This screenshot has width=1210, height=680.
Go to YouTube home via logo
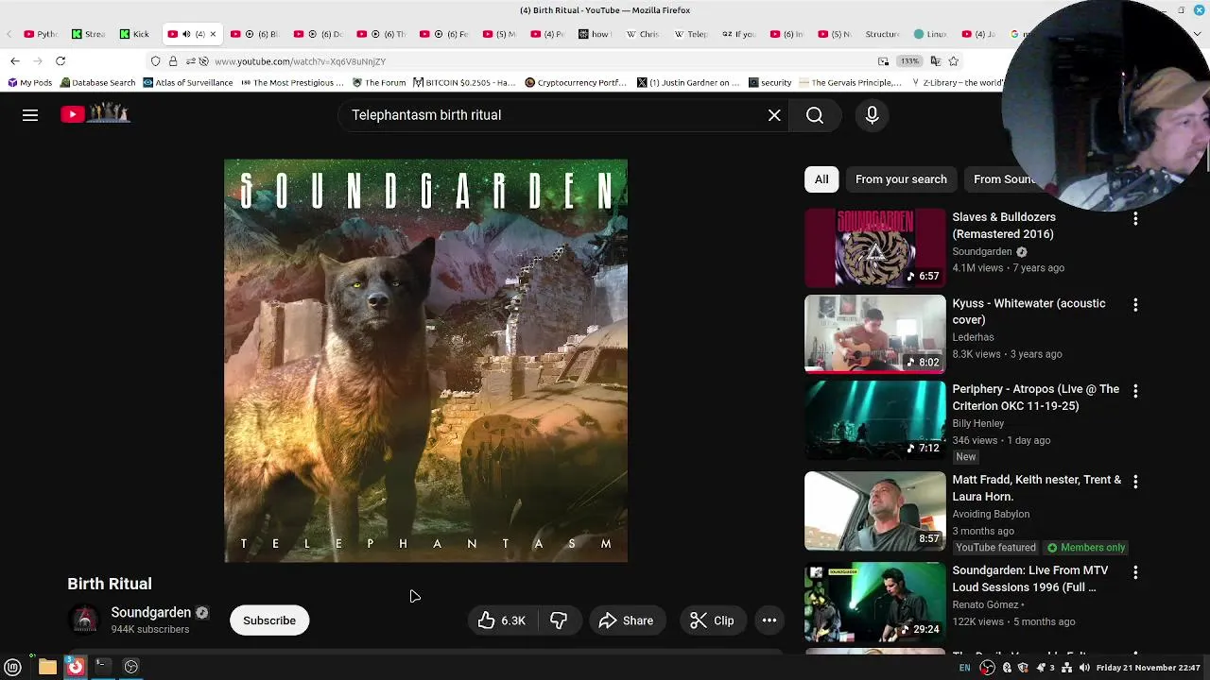click(95, 114)
